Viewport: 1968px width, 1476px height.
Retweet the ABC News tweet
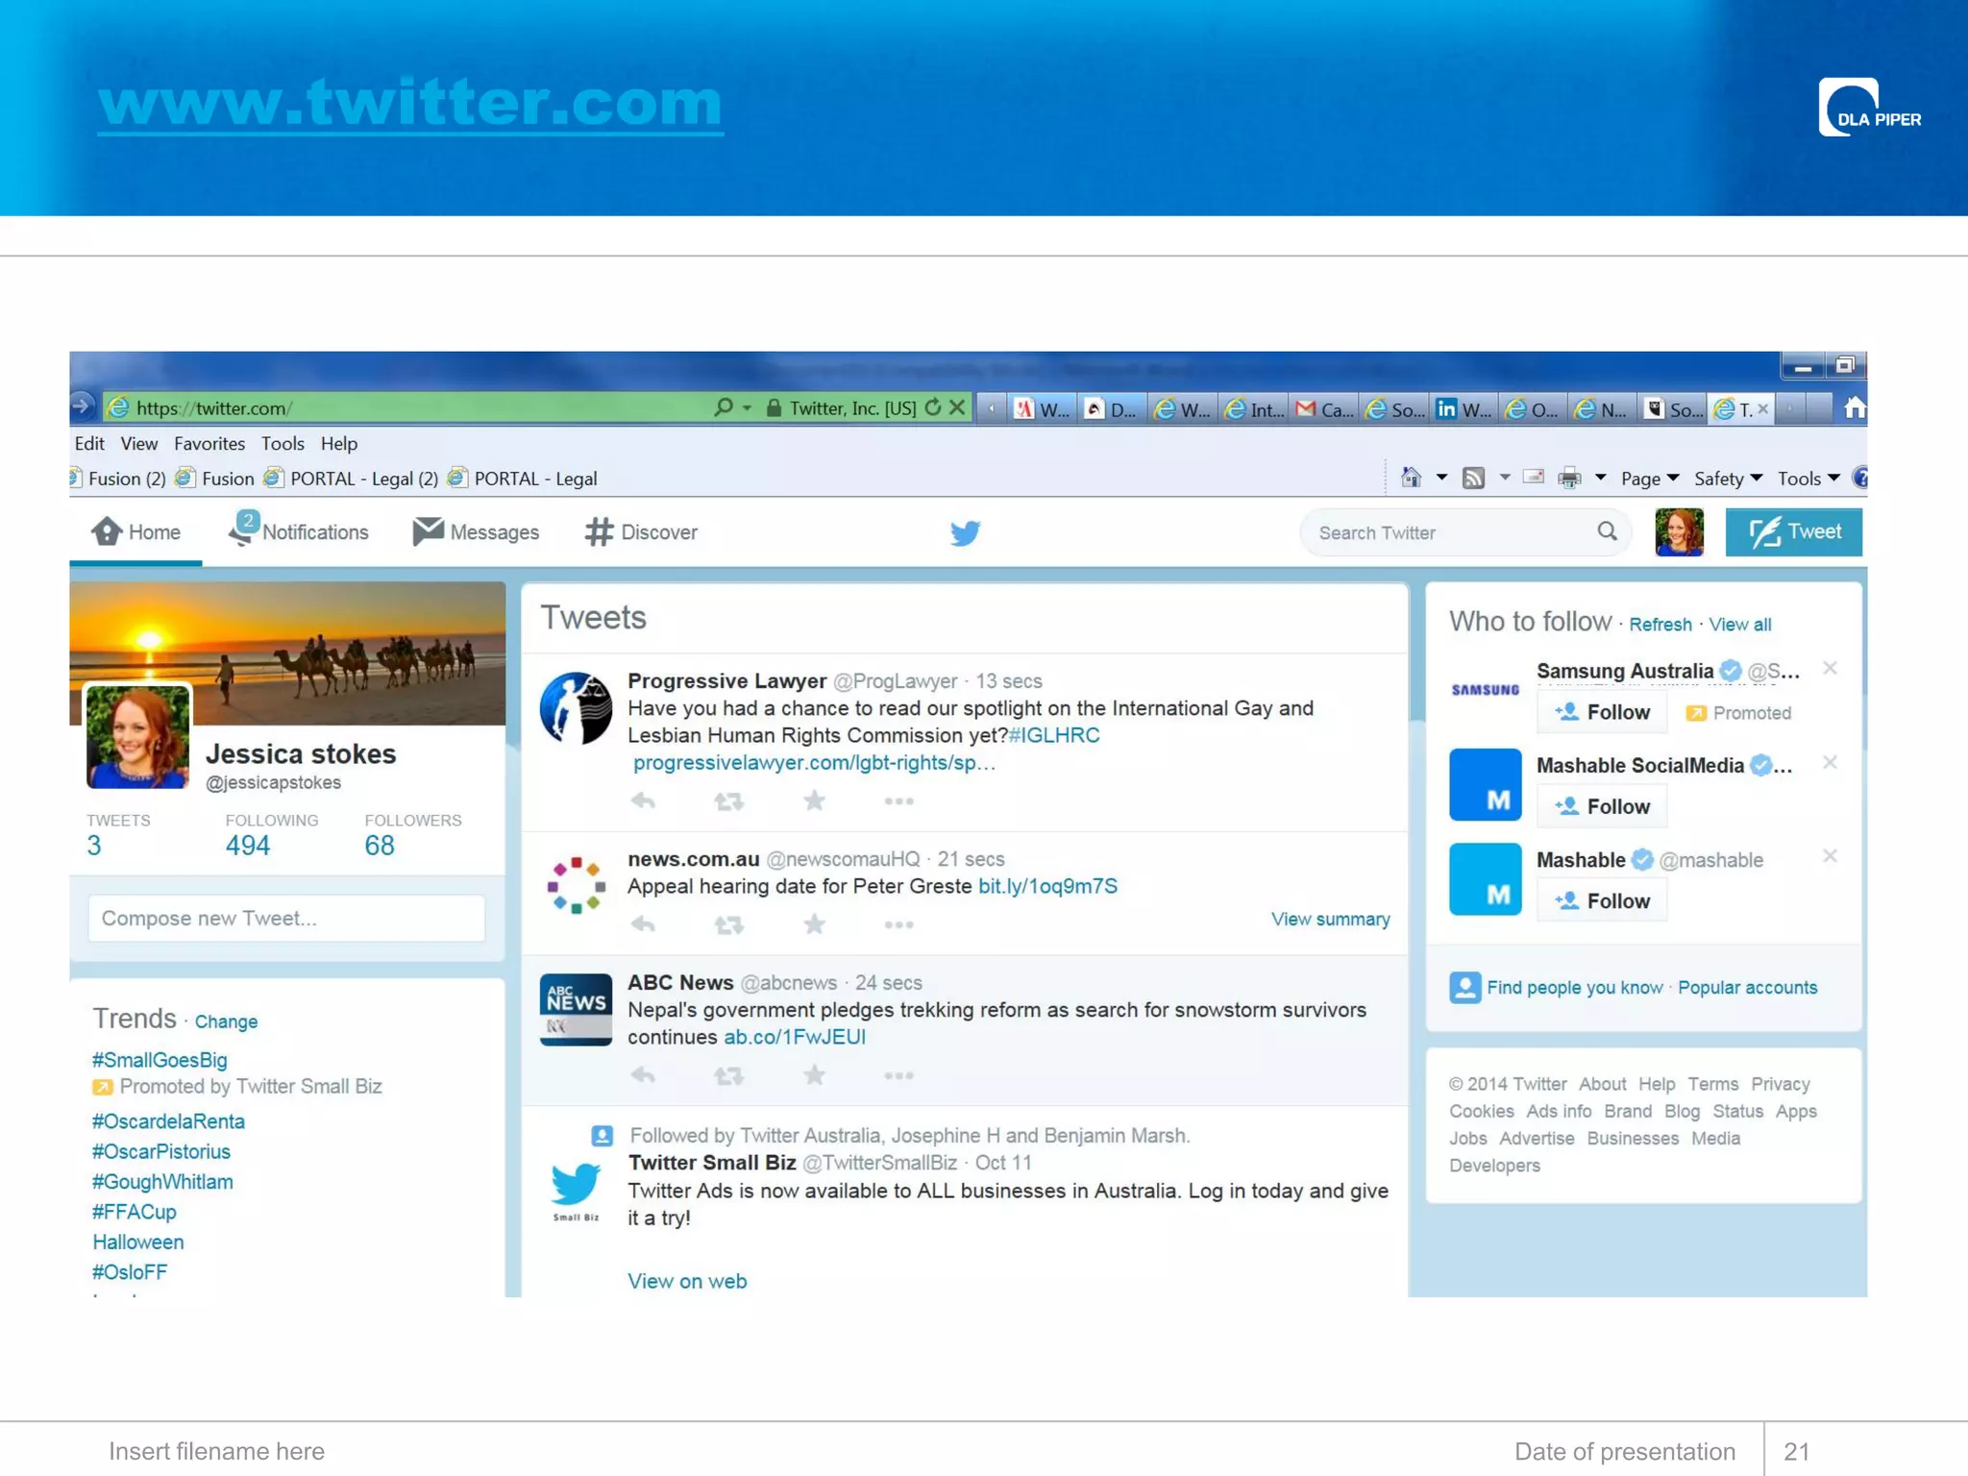pyautogui.click(x=728, y=1075)
